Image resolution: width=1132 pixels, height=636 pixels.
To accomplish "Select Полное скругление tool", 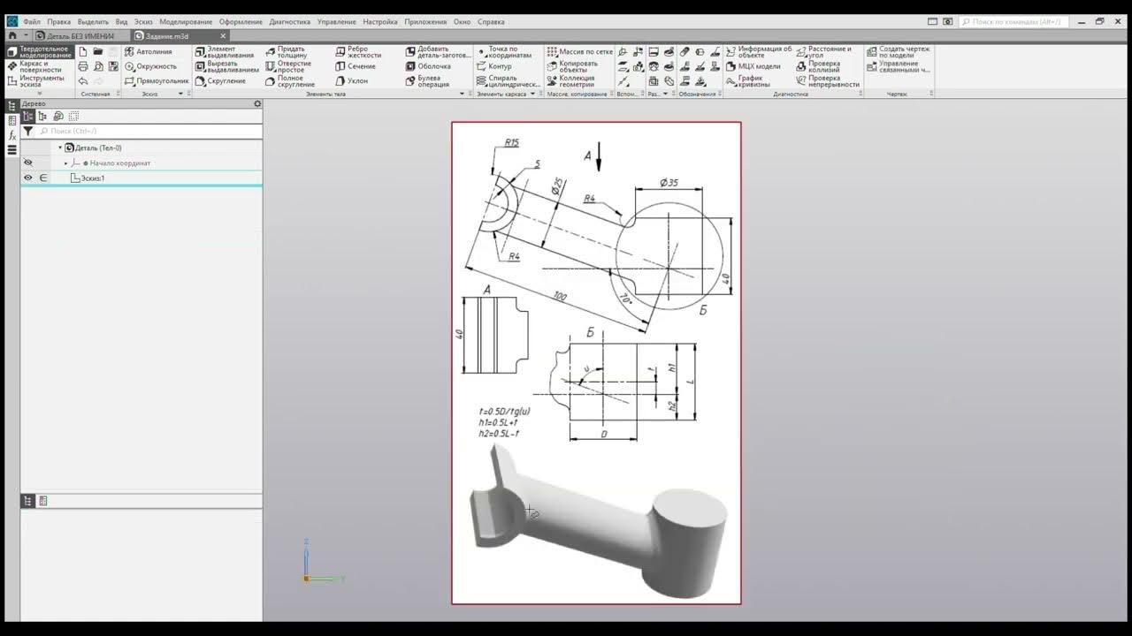I will (x=289, y=80).
